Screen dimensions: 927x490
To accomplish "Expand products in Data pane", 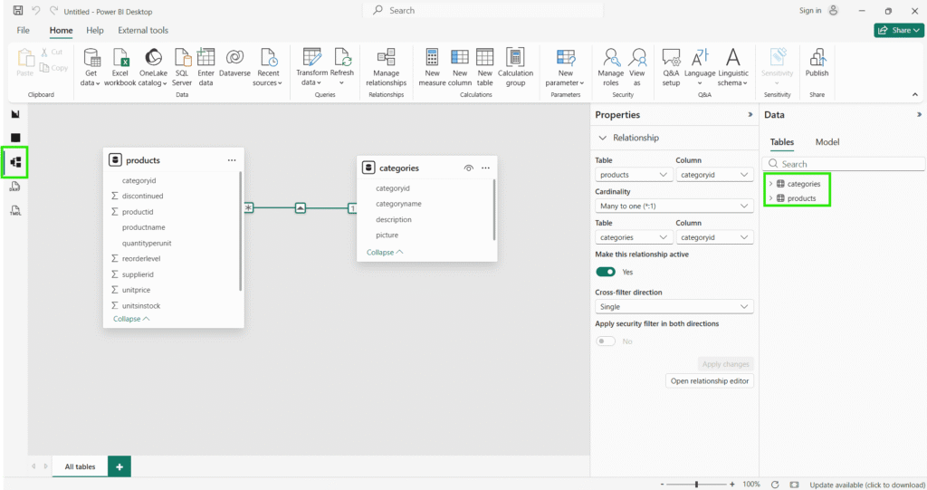I will click(770, 198).
